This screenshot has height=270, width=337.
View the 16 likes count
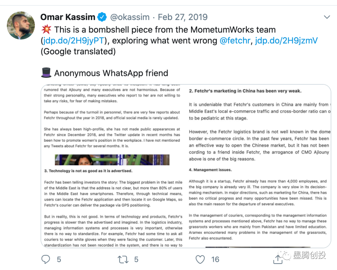215,259
